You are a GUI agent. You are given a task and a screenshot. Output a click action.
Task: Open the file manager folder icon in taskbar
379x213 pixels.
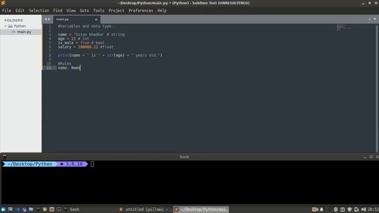[31, 209]
